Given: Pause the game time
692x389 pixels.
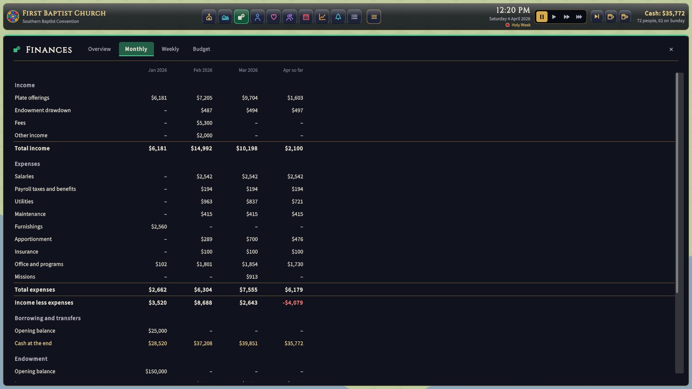Looking at the screenshot, I should tap(541, 17).
